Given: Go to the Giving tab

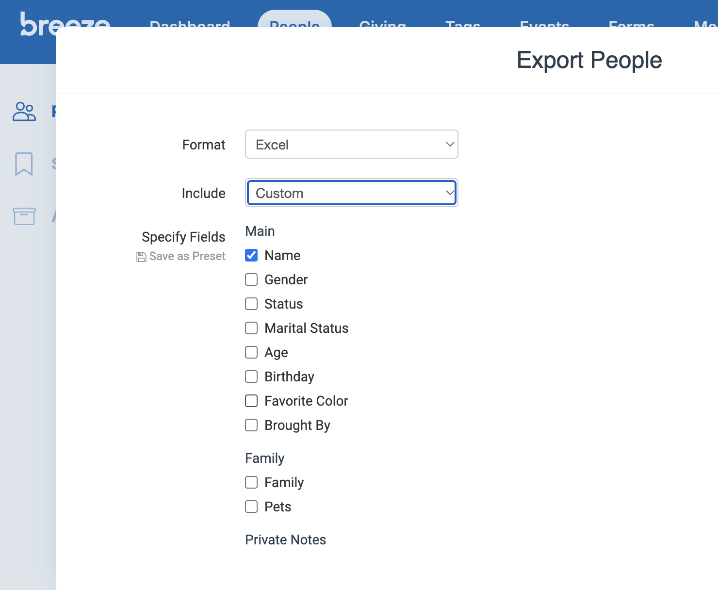Looking at the screenshot, I should pos(383,23).
